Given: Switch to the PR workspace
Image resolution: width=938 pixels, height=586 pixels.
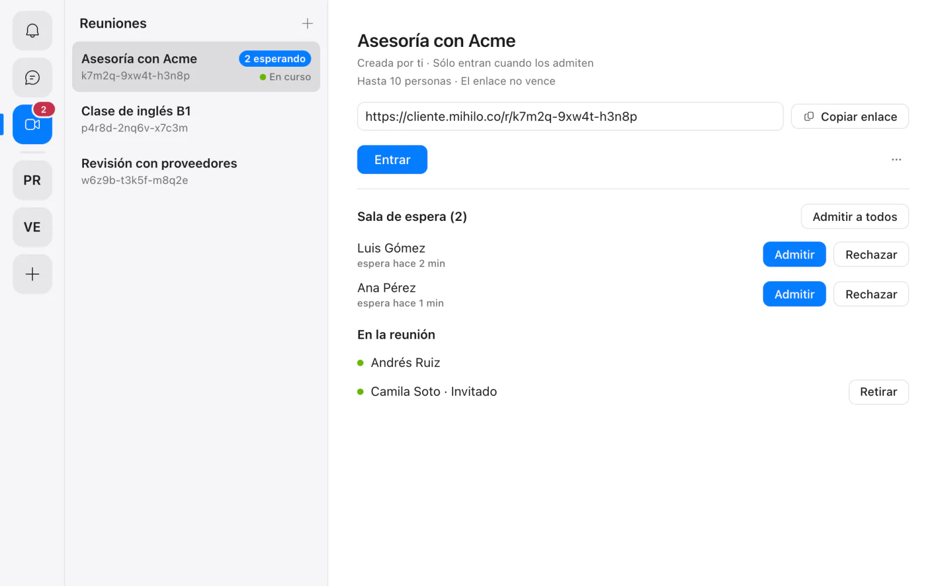Looking at the screenshot, I should (32, 180).
